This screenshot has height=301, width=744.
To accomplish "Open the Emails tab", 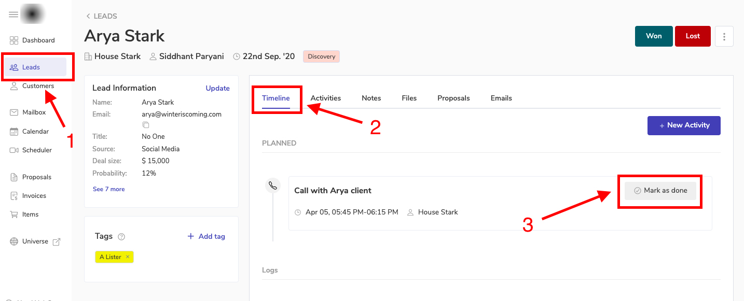I will click(x=501, y=98).
